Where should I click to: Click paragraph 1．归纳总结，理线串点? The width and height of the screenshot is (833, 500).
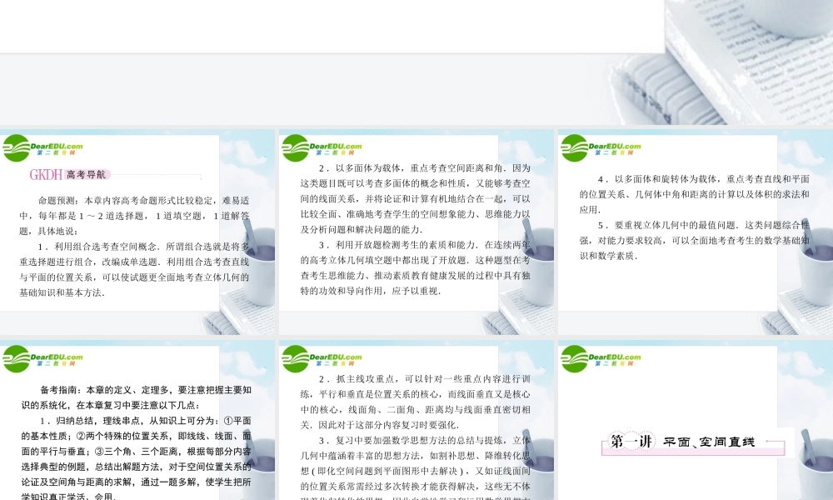pos(137,457)
